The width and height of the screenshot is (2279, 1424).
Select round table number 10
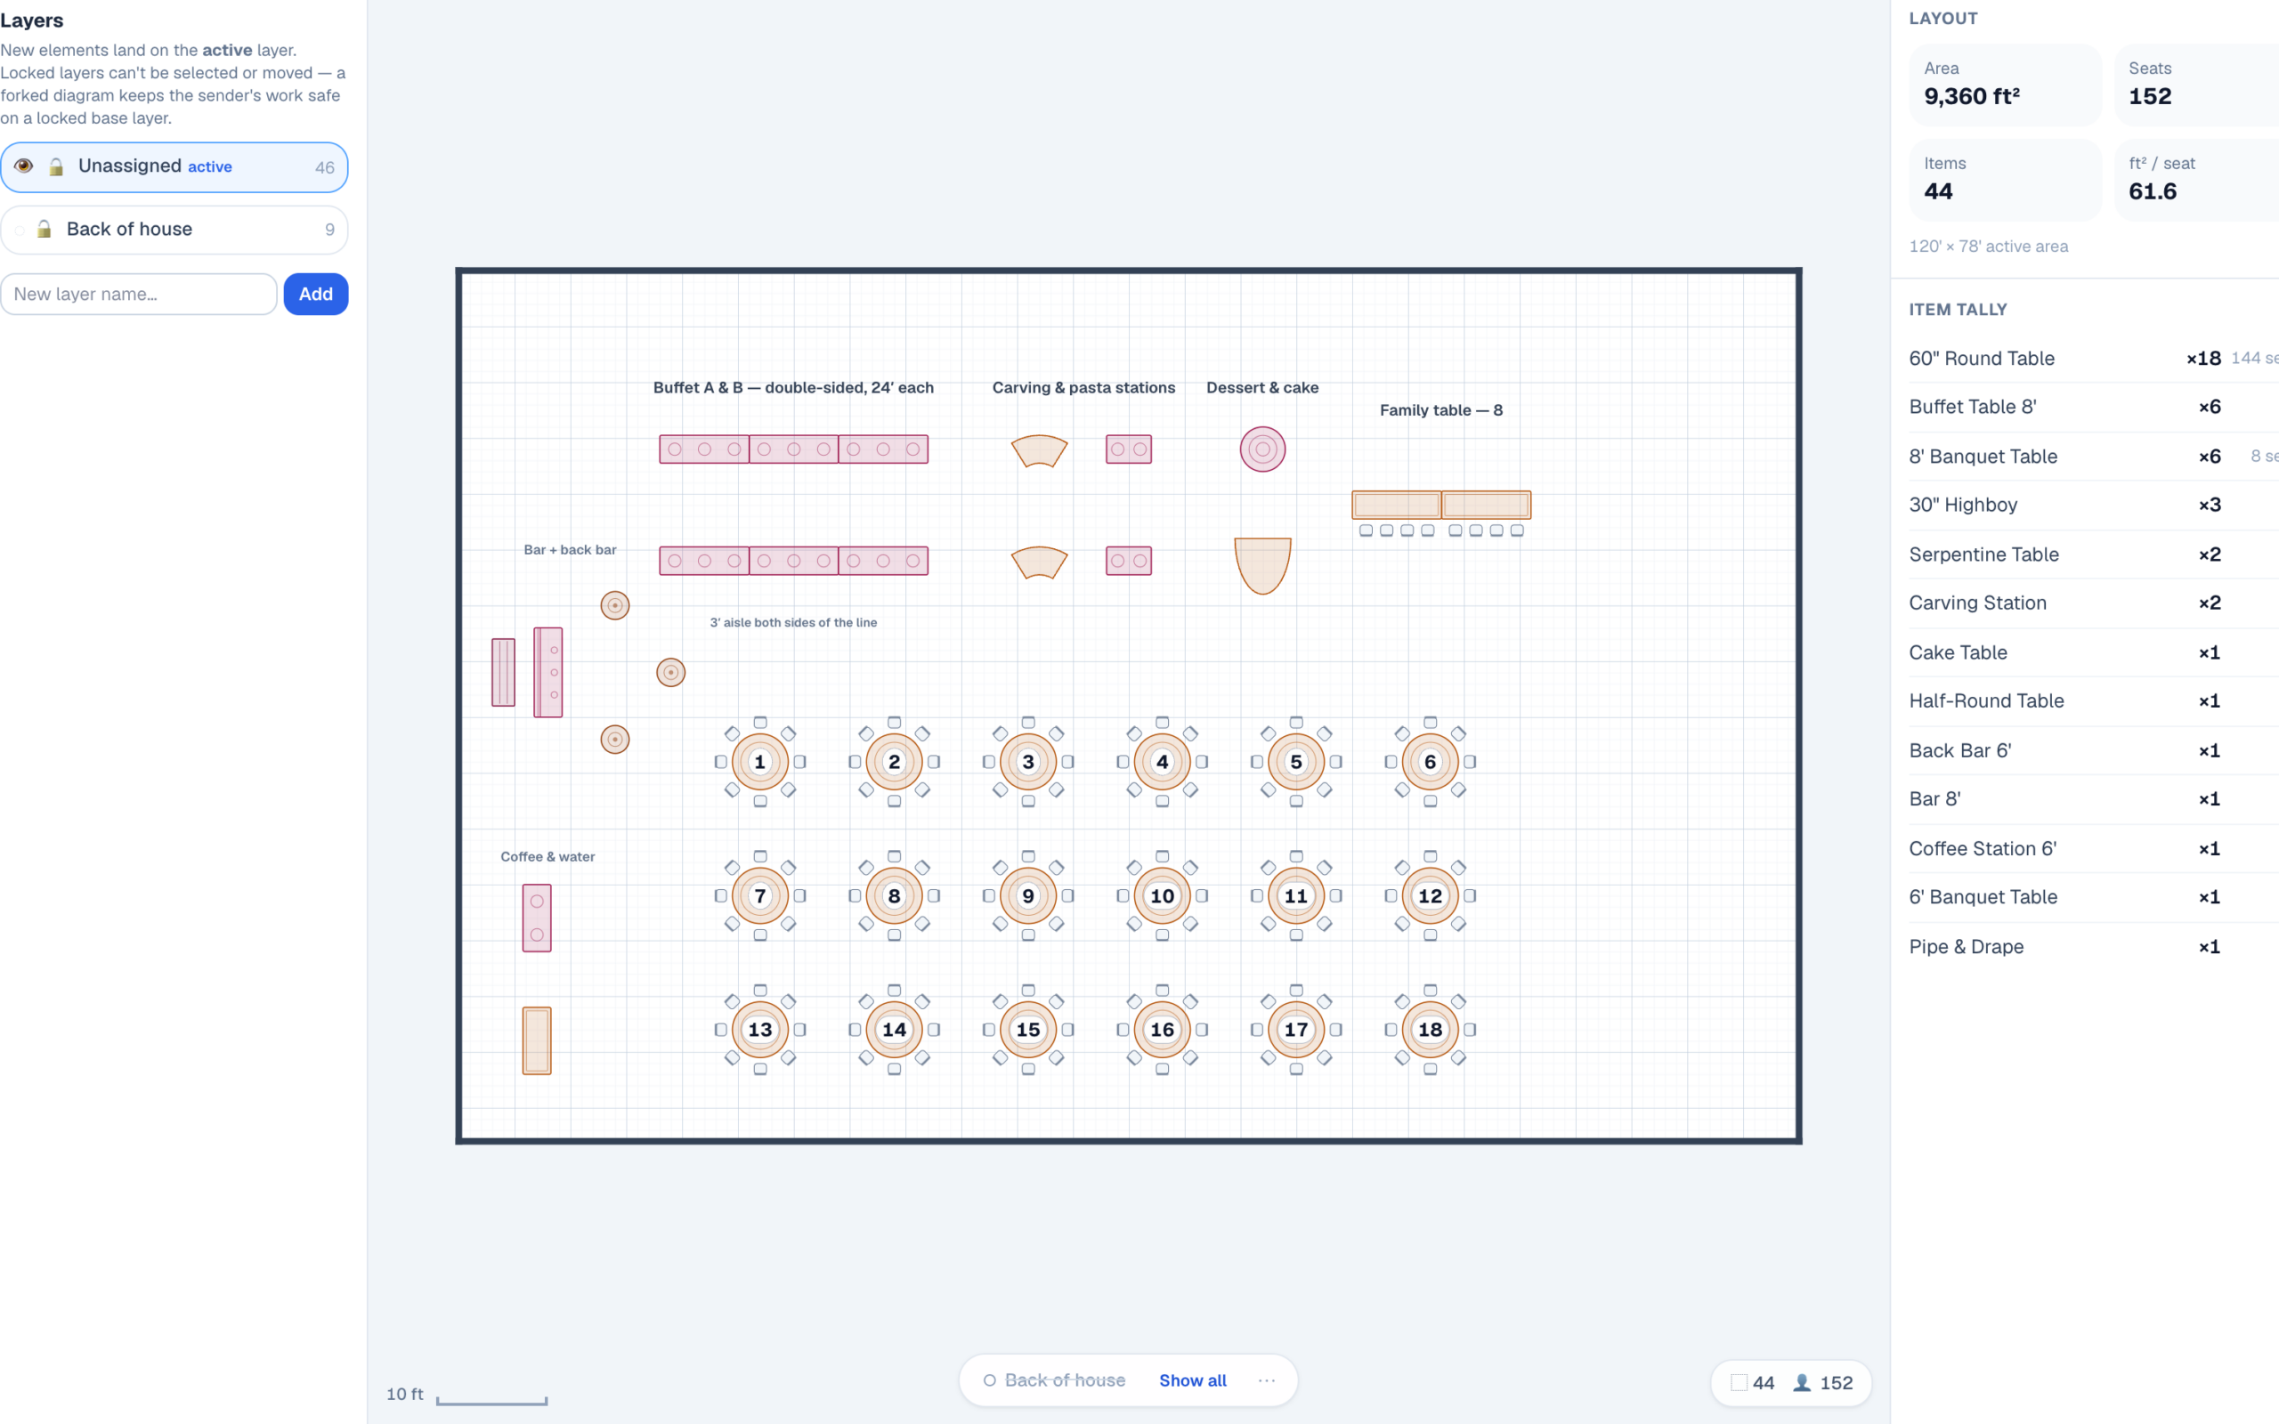pos(1162,895)
